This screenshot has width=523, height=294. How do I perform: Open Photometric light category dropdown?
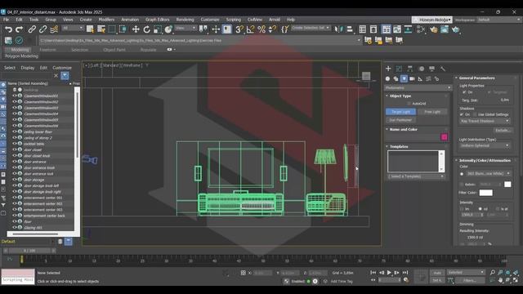point(418,87)
